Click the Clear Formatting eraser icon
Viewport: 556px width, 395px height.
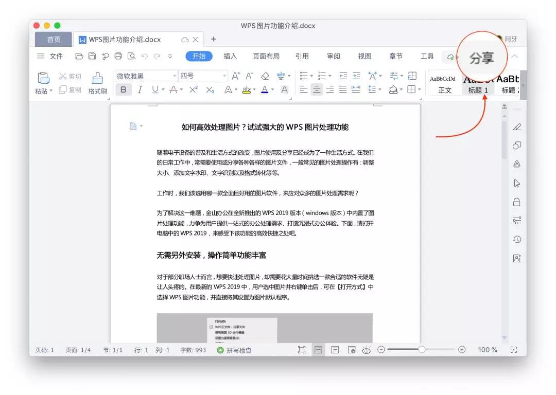click(265, 76)
